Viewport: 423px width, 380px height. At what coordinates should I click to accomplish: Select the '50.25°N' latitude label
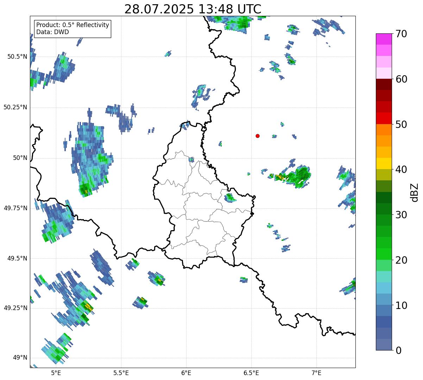point(15,107)
